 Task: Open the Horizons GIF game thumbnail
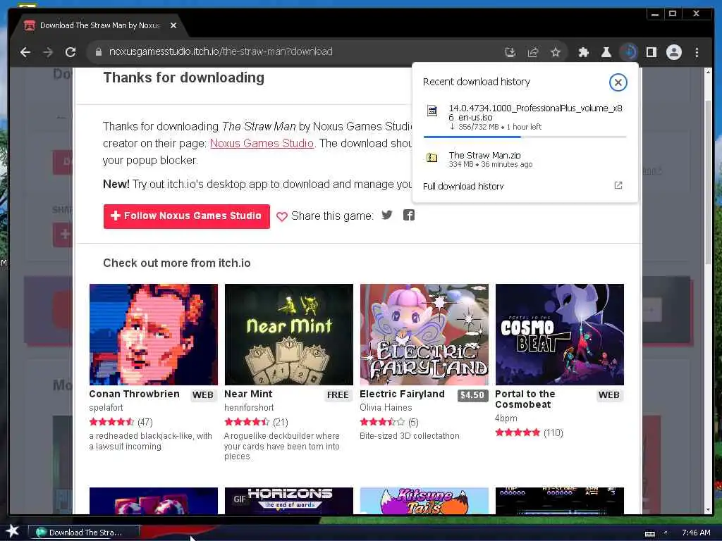pyautogui.click(x=288, y=501)
